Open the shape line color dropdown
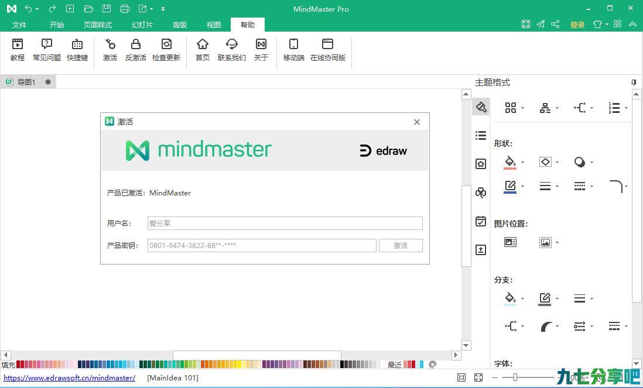This screenshot has width=643, height=388. coord(523,187)
